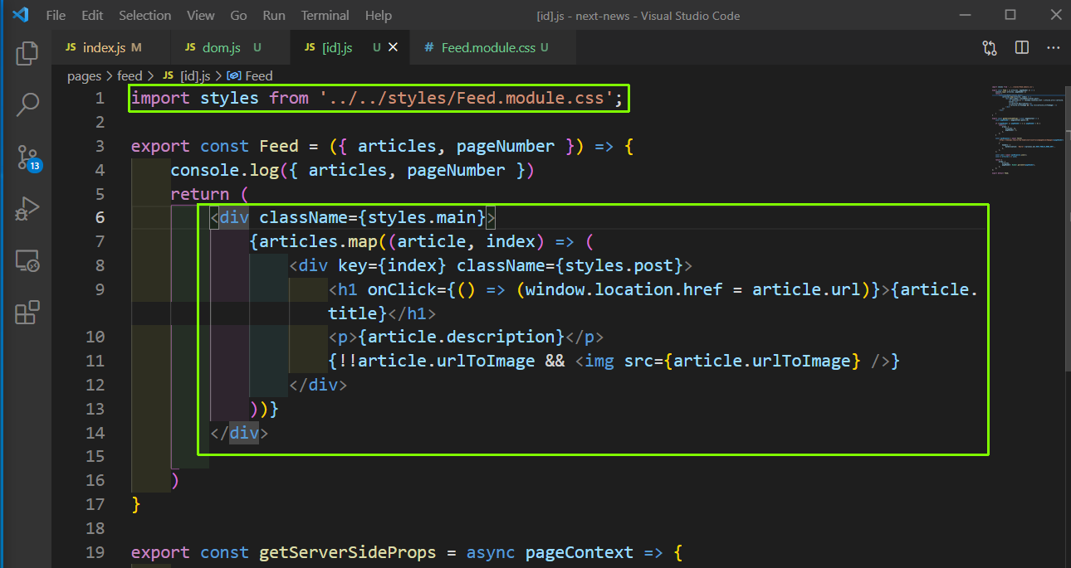
Task: Click the 'Feed' identifier on line 3
Action: (x=279, y=147)
